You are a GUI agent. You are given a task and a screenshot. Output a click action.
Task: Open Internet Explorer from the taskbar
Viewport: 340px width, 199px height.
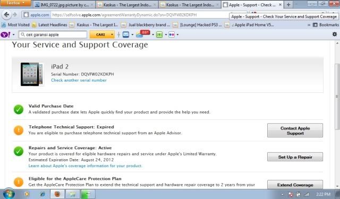click(42, 194)
